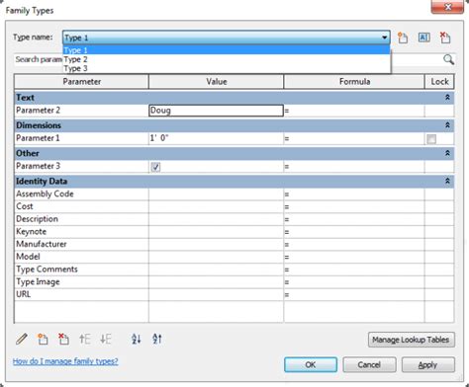The image size is (469, 387).
Task: Click the Formula cell for Cost
Action: coord(354,206)
